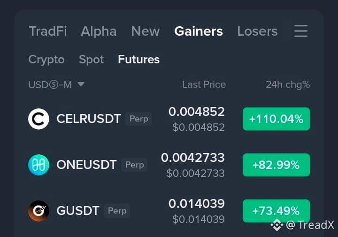Tap the +110.04% change badge

click(x=276, y=119)
